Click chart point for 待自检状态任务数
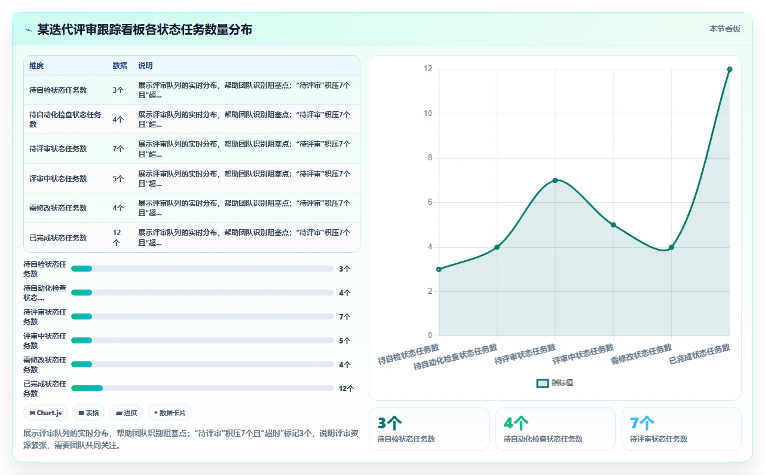Screen dimensions: 765x475 coord(439,269)
